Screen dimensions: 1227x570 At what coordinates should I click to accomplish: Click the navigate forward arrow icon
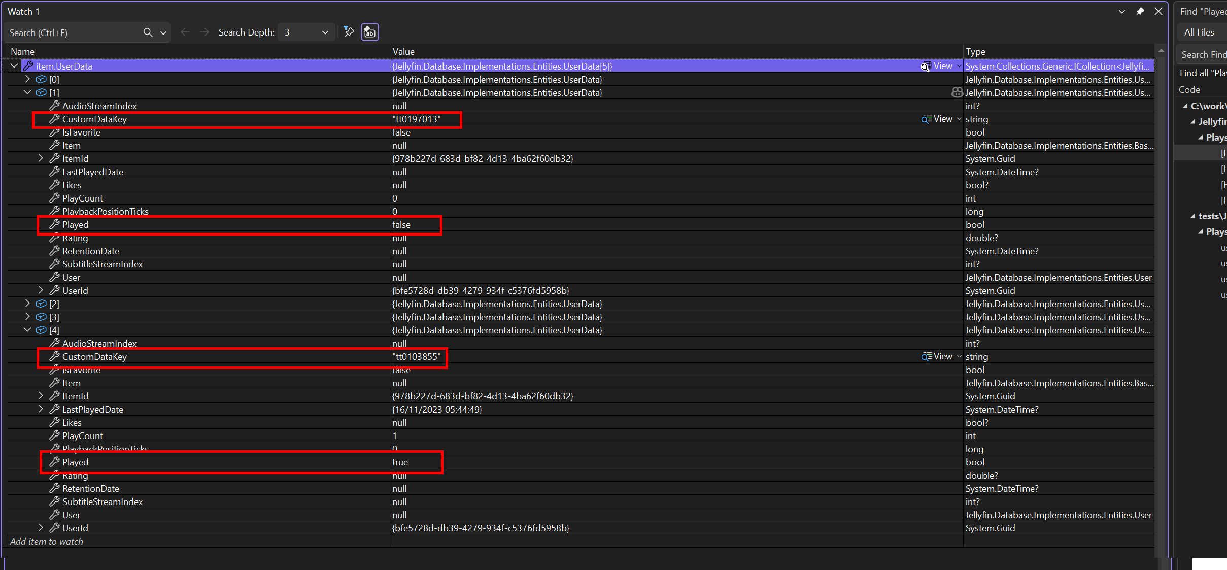pos(204,32)
